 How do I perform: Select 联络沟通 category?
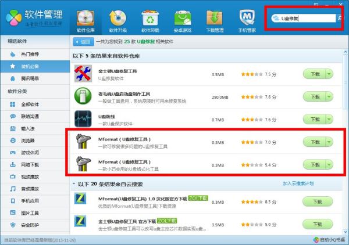tap(35, 116)
